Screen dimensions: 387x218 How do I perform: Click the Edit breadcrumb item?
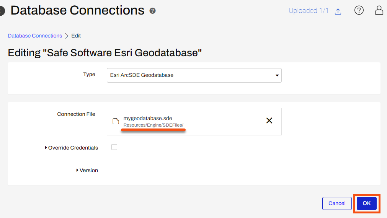coord(76,36)
